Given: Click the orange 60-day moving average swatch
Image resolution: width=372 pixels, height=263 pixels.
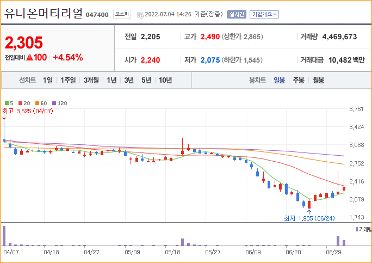Looking at the screenshot, I should 37,103.
